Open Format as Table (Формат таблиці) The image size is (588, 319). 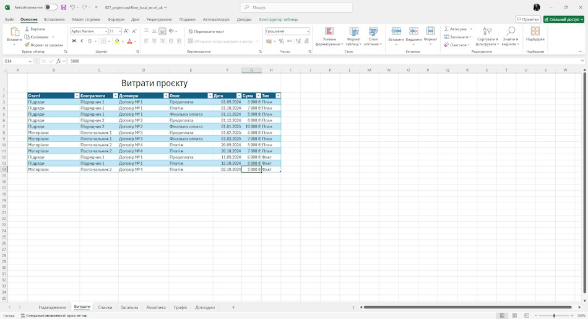[353, 37]
